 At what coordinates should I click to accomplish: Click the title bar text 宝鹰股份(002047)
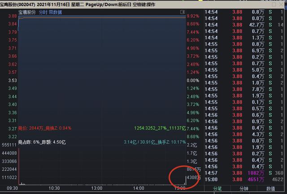(x=17, y=4)
